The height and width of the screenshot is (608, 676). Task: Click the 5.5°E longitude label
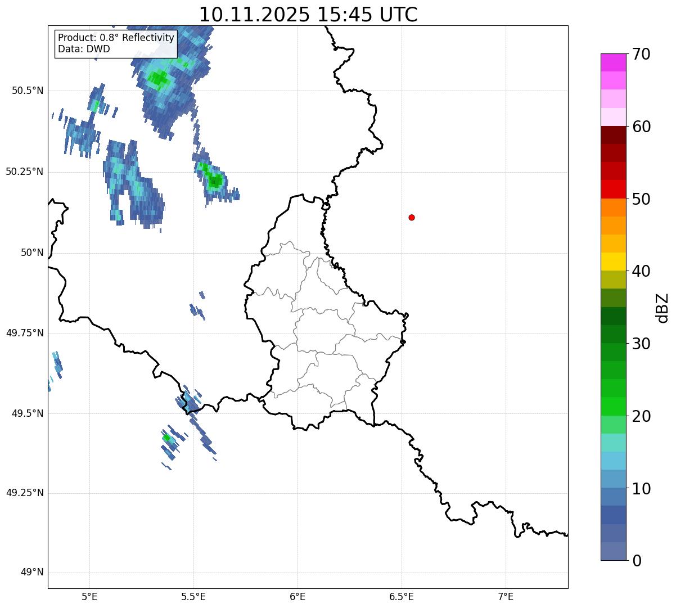point(193,596)
